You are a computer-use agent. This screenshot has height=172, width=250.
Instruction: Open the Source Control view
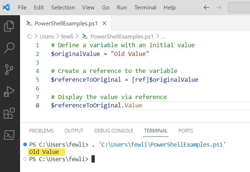tap(9, 70)
